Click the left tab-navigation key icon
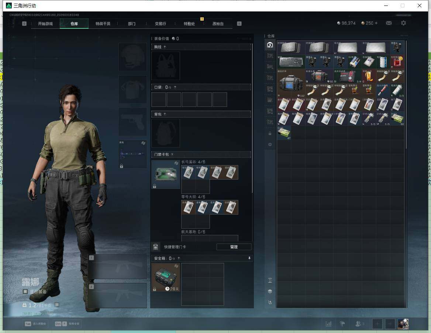The width and height of the screenshot is (431, 333). point(24,24)
